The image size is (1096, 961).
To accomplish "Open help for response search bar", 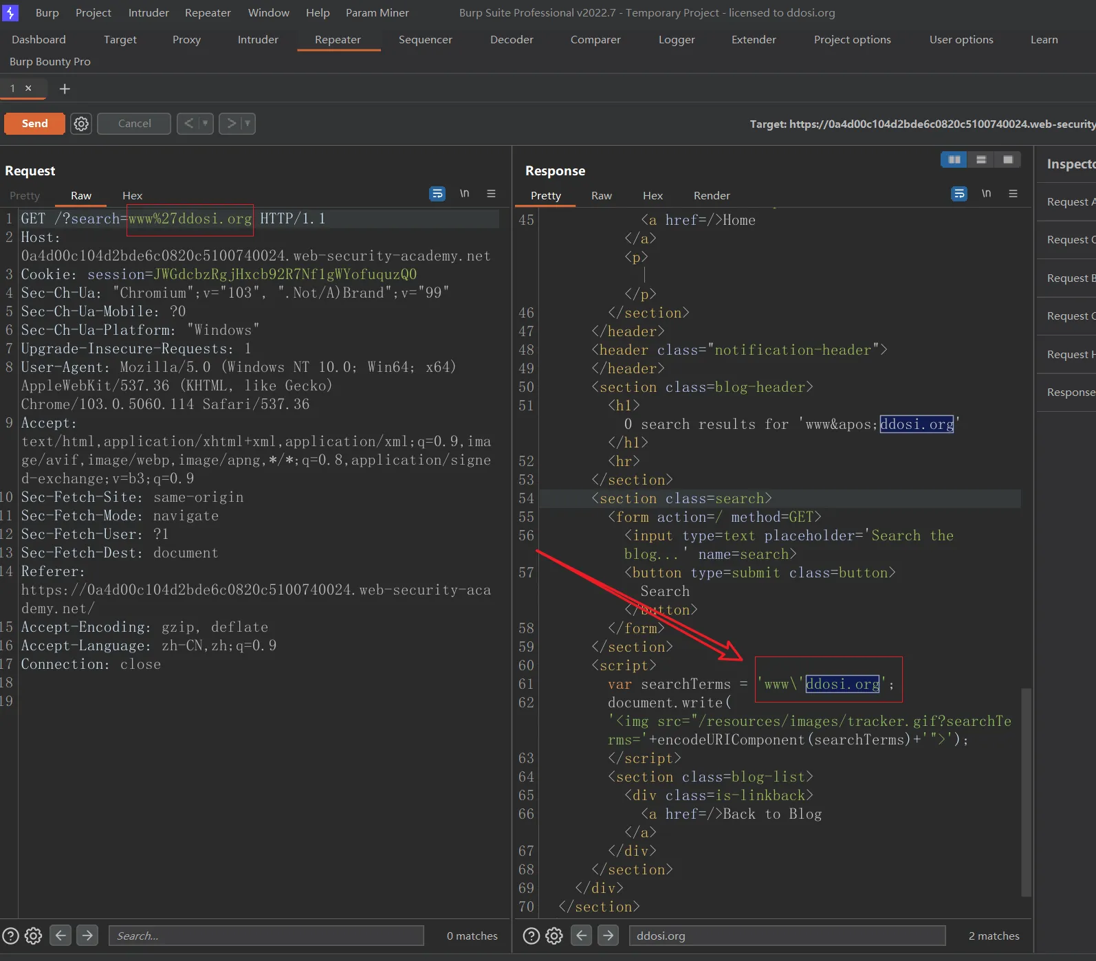I will (x=531, y=936).
